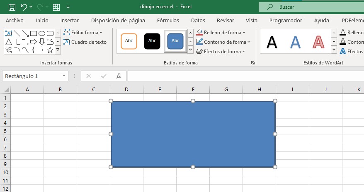Open the Editar forma dropdown
Screen dimensions: 364x192
tap(83, 33)
